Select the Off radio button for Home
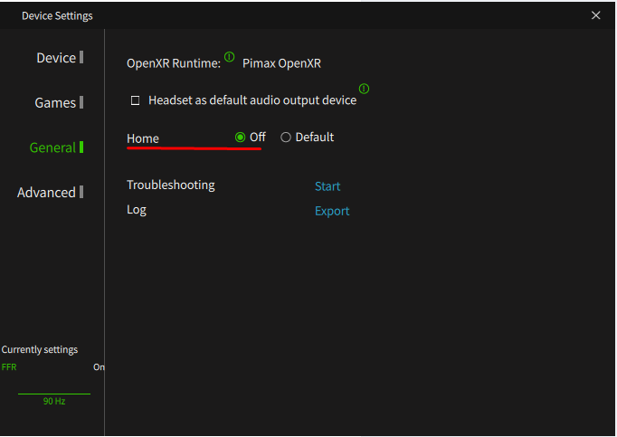Image resolution: width=617 pixels, height=437 pixels. click(x=240, y=138)
